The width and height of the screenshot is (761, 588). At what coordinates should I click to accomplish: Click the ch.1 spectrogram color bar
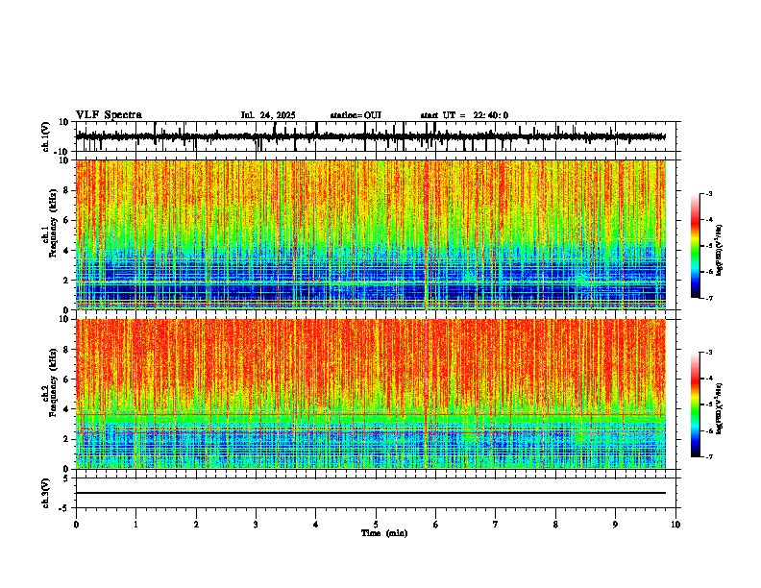[x=696, y=246]
